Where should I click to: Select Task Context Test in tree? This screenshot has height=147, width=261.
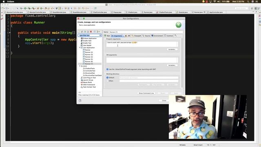coord(88,87)
